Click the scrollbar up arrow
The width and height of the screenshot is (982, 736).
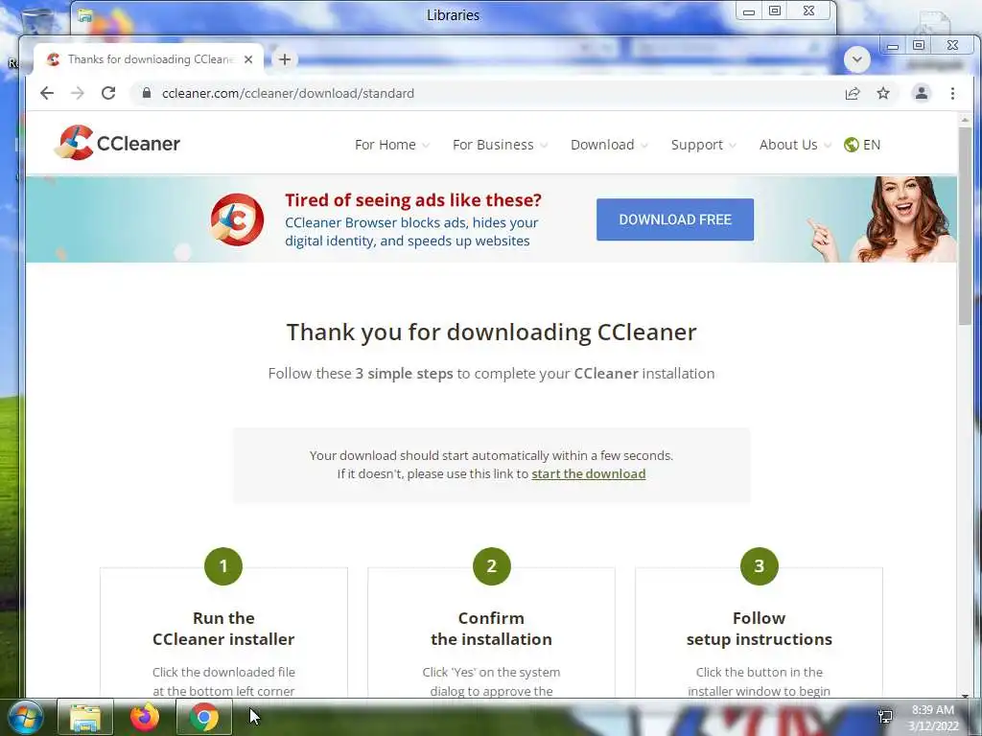pyautogui.click(x=965, y=119)
